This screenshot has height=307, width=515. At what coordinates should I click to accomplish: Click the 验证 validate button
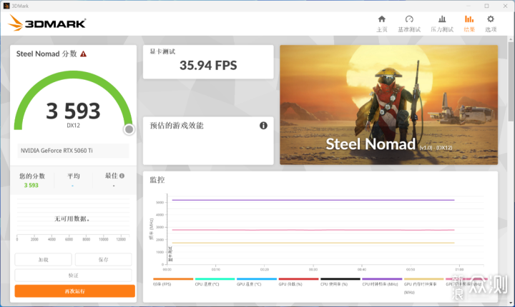[73, 275]
